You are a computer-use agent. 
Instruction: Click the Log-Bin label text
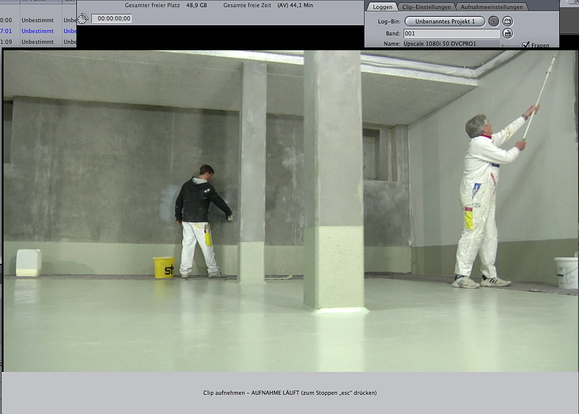[x=389, y=22]
